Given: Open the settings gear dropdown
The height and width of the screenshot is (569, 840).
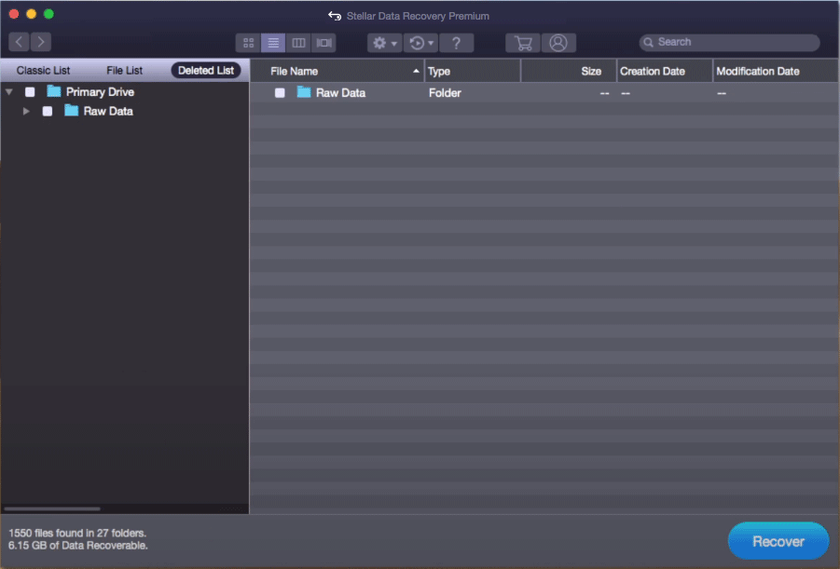Looking at the screenshot, I should (384, 43).
